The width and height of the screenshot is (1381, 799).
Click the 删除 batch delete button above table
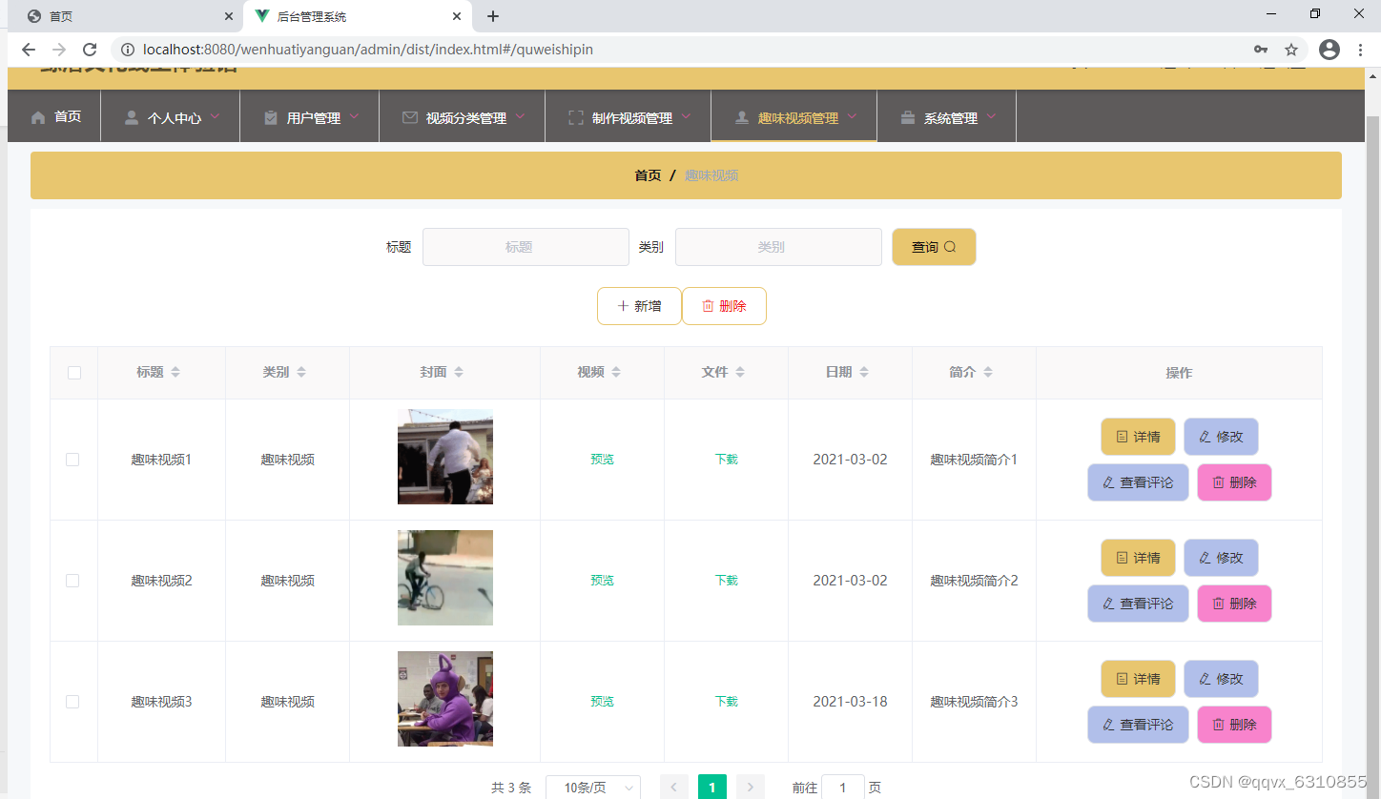tap(724, 306)
